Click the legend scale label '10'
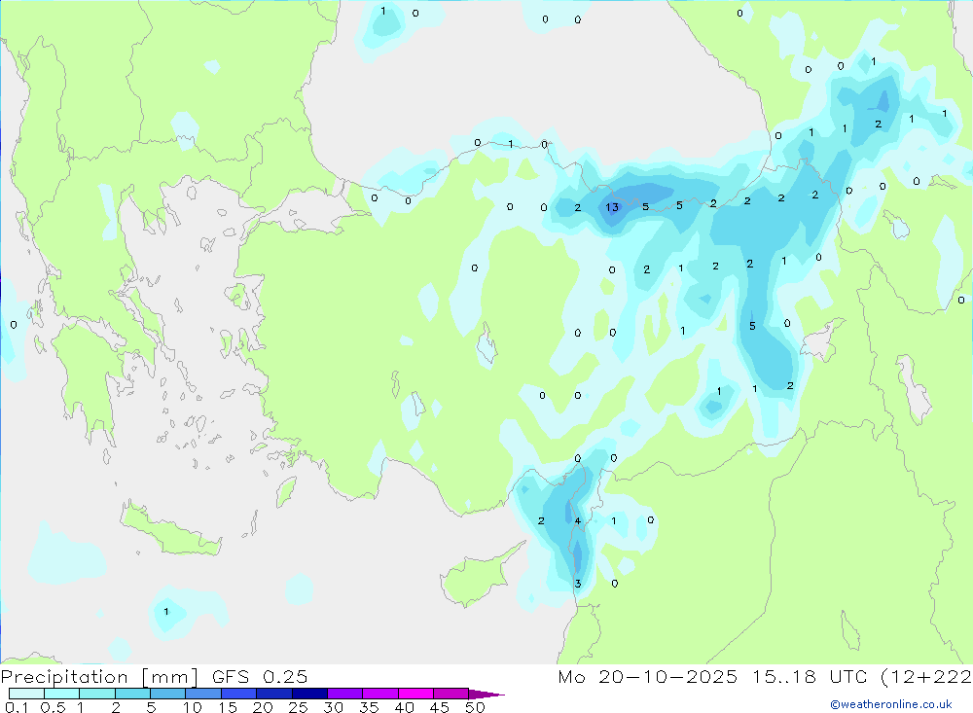This screenshot has height=713, width=973. [x=193, y=707]
